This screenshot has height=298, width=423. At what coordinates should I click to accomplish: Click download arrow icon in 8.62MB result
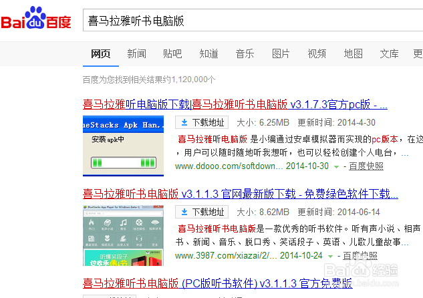[184, 212]
